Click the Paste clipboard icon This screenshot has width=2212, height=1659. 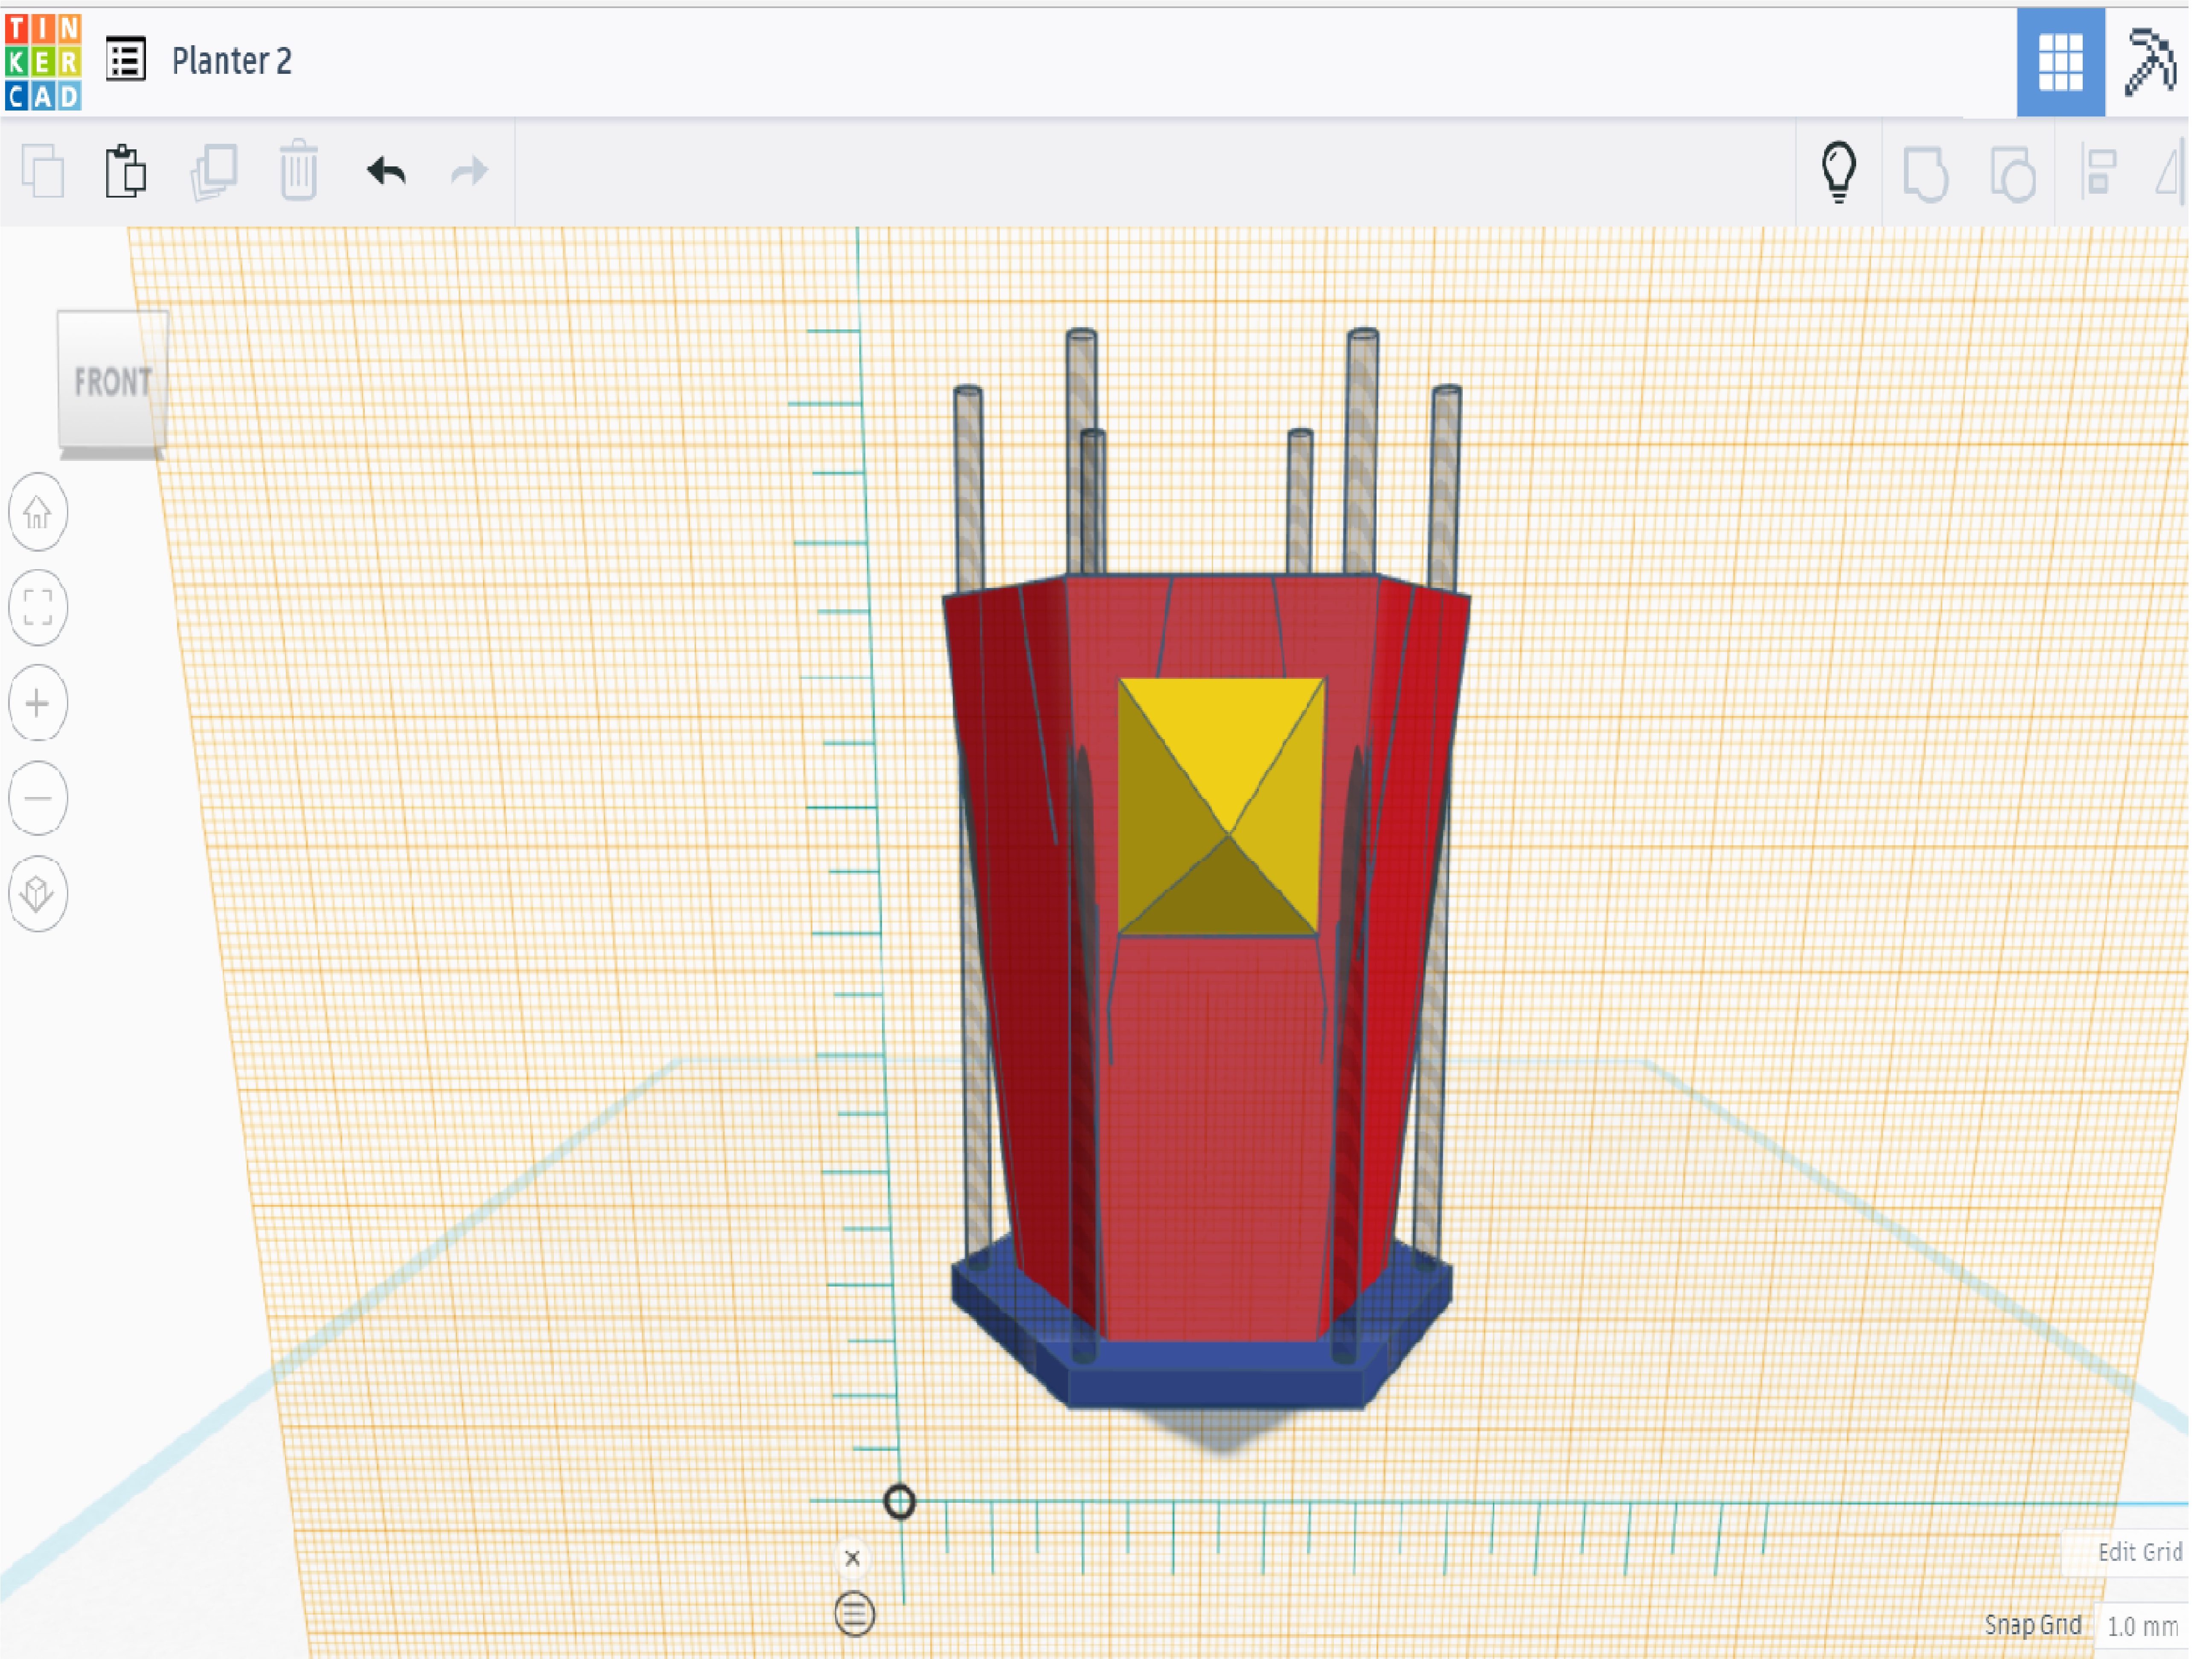pyautogui.click(x=126, y=171)
